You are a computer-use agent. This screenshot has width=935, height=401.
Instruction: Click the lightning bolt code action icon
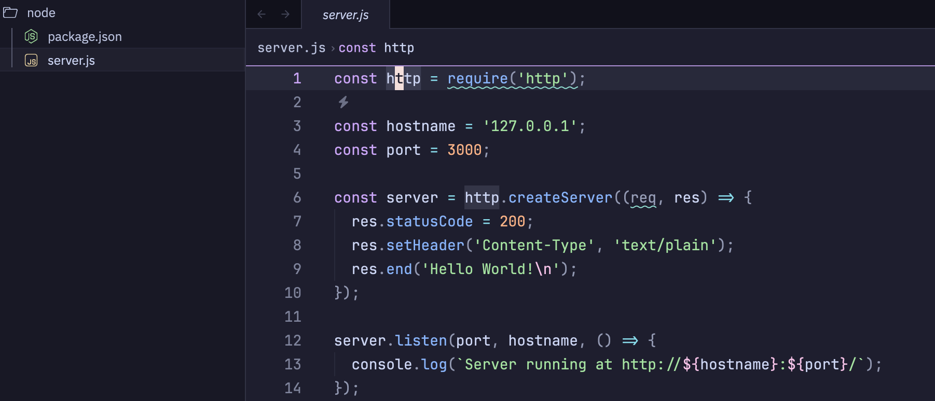343,102
